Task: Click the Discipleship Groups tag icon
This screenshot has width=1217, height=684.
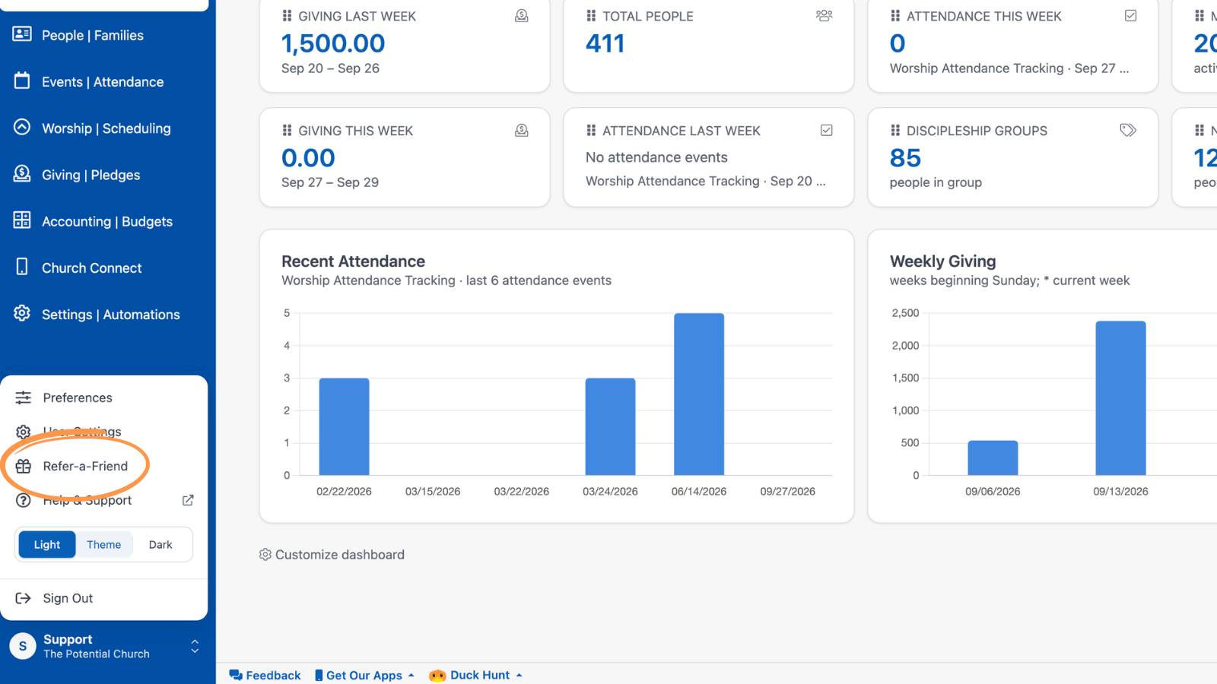Action: [x=1128, y=130]
